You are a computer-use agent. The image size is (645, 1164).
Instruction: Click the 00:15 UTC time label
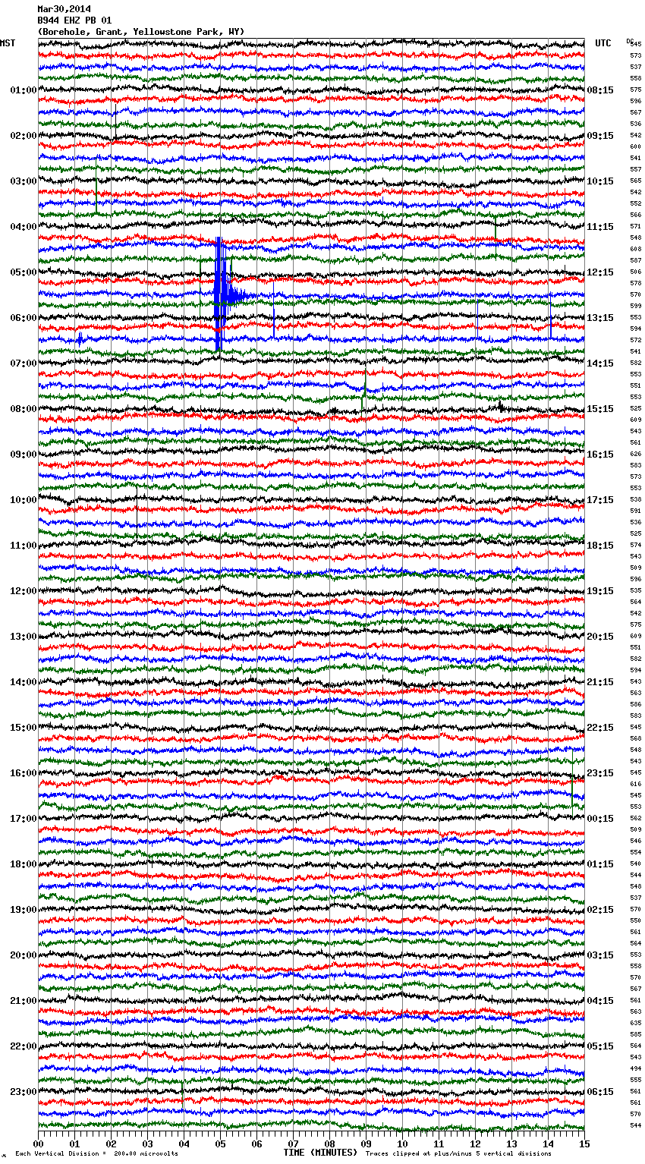click(600, 819)
